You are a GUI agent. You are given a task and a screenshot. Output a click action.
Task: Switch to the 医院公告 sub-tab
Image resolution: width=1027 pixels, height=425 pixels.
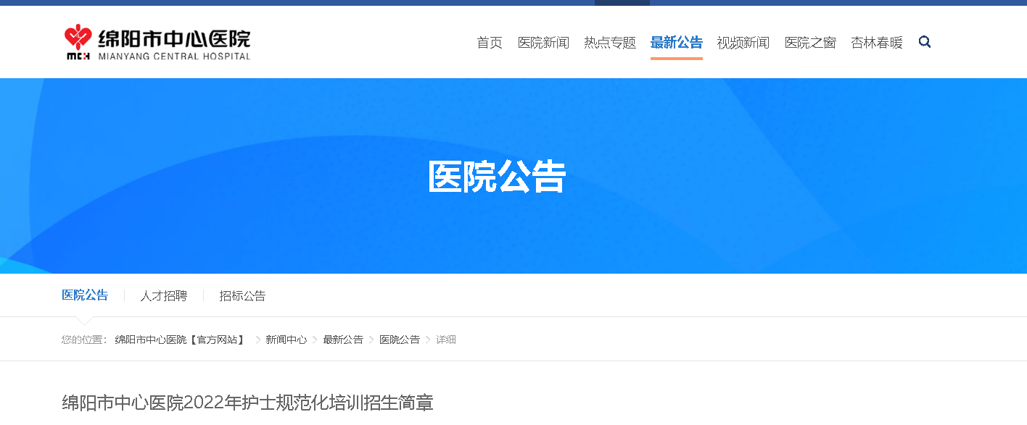pos(85,295)
